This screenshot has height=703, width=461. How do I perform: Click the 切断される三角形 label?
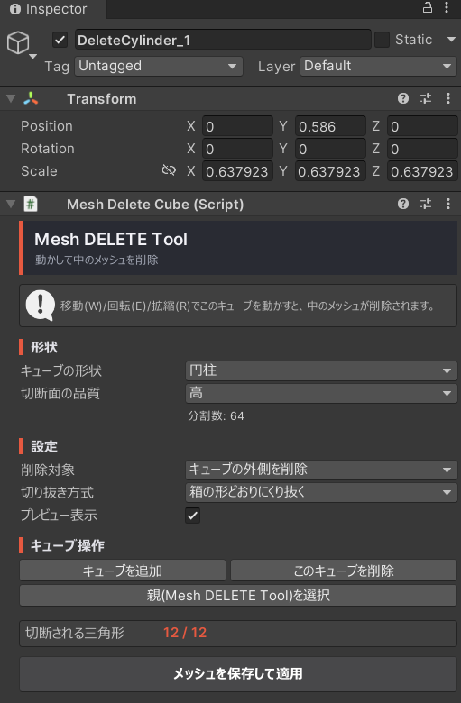click(75, 633)
